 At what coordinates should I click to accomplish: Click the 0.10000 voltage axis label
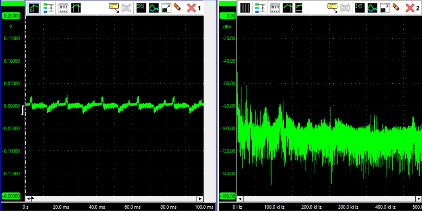coord(12,61)
